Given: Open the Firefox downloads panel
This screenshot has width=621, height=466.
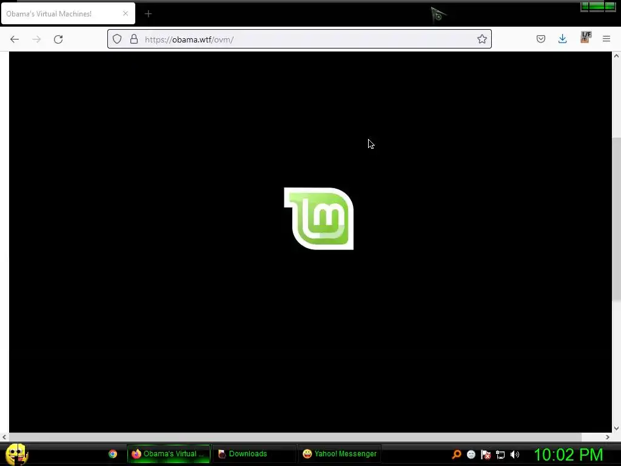Looking at the screenshot, I should [x=562, y=39].
